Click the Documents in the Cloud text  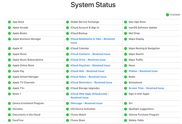(x=26, y=115)
